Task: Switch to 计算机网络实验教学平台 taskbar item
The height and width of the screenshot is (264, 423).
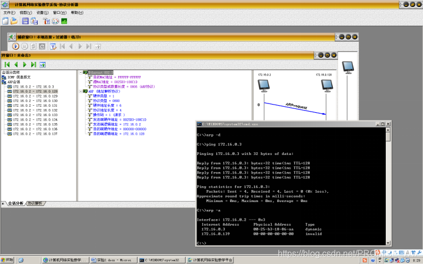Action: tap(210, 260)
